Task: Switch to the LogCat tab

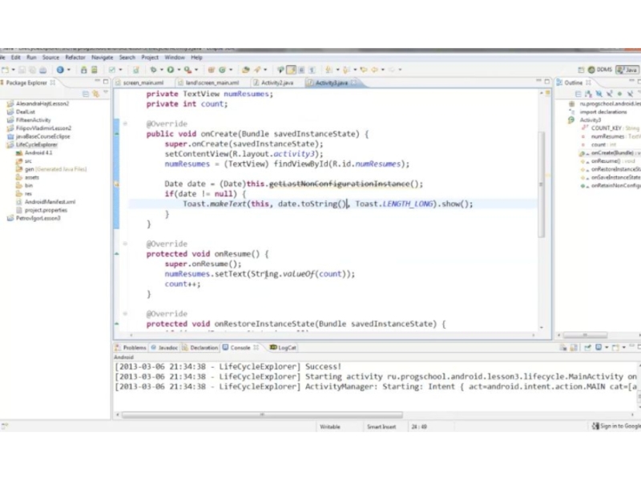Action: 283,348
